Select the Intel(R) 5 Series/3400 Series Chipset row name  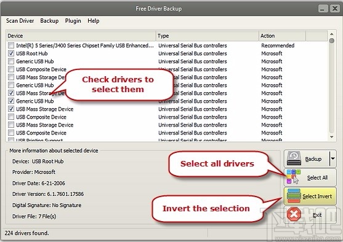tap(85, 45)
